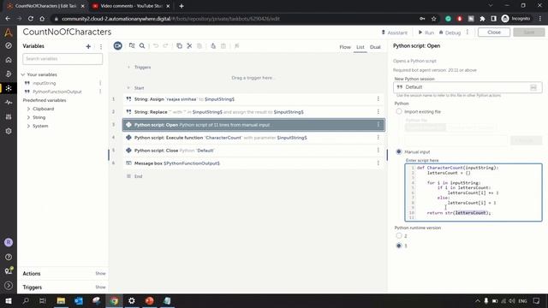Collapse the Your variables section
Screen dimensions: 548x308
(x=23, y=74)
